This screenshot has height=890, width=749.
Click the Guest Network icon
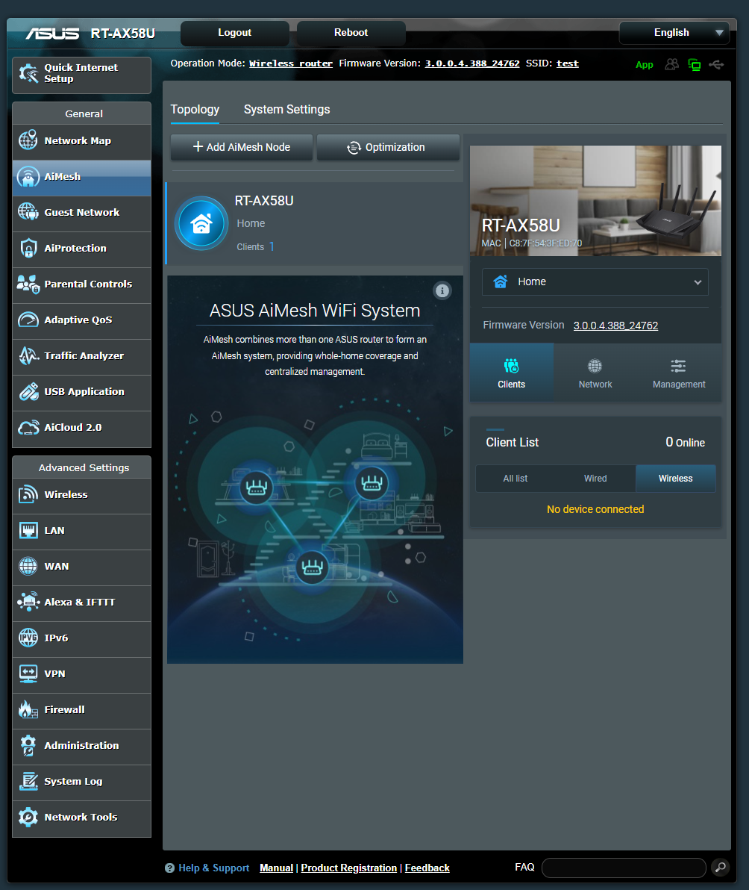[x=28, y=212]
